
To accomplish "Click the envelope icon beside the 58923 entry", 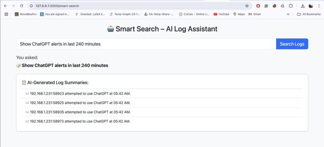I will tap(27, 93).
